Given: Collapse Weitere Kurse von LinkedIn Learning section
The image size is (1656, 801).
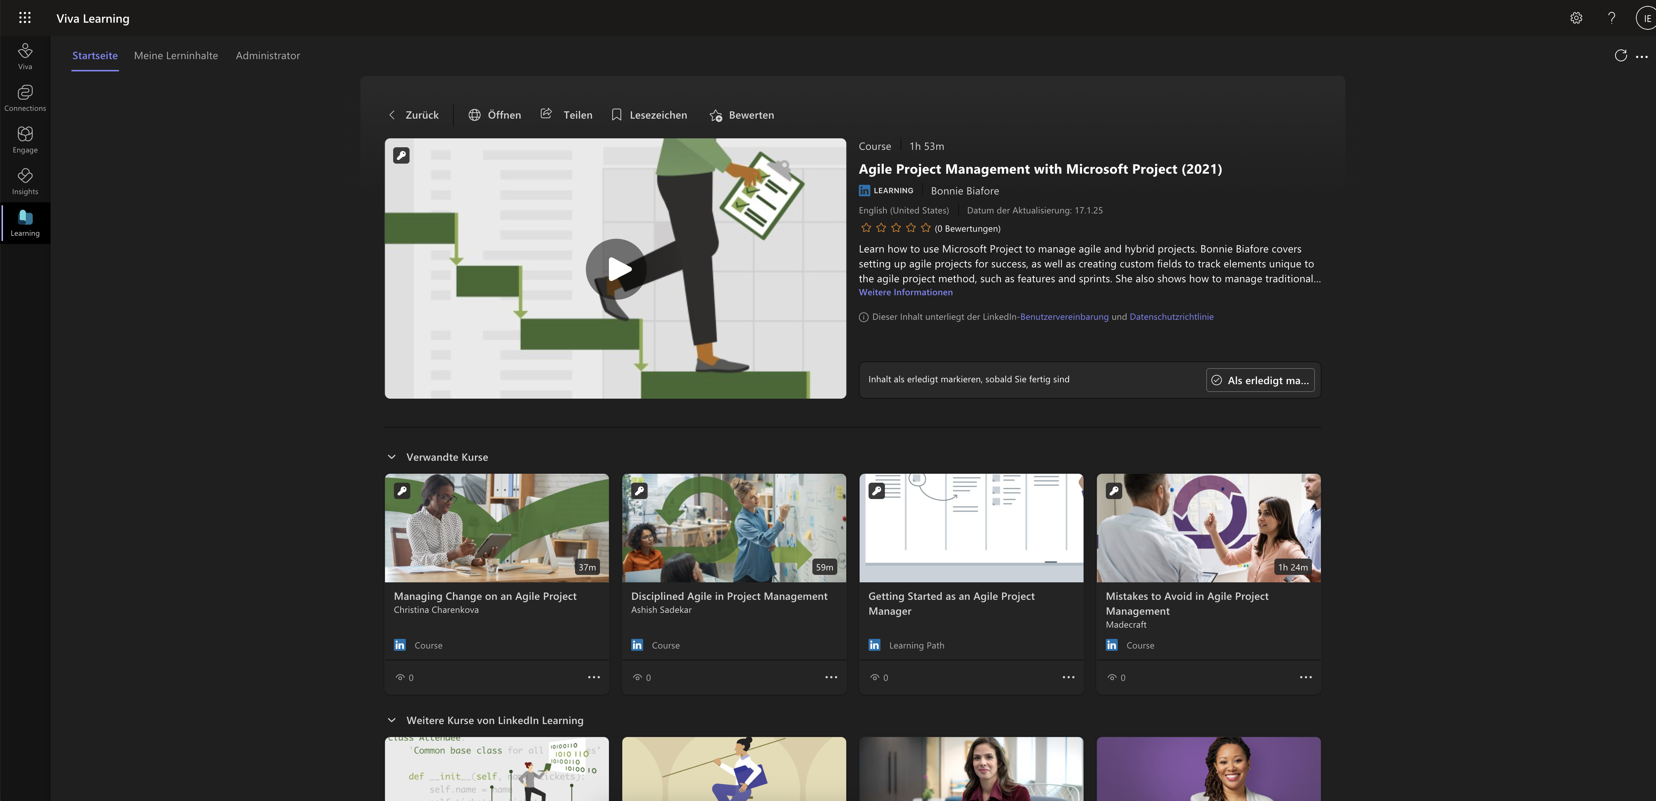Looking at the screenshot, I should tap(392, 721).
